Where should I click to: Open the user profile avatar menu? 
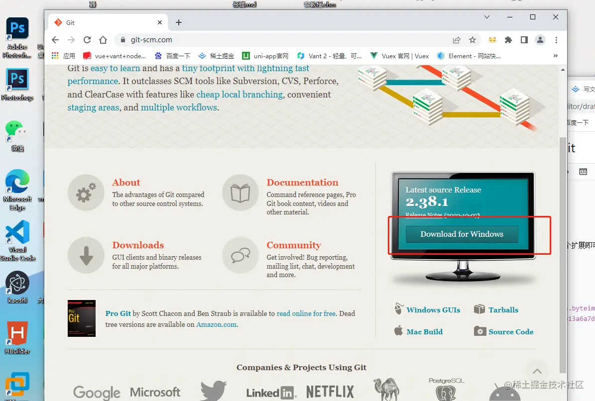tap(540, 40)
